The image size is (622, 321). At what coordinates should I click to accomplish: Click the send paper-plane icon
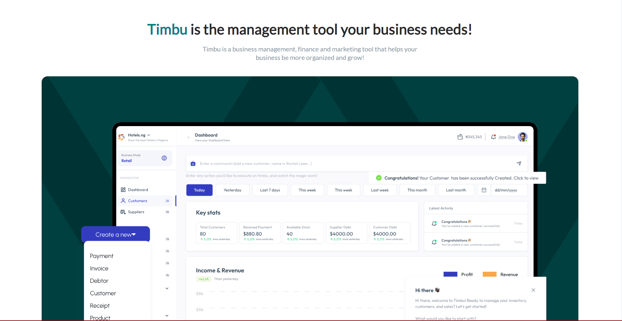pyautogui.click(x=519, y=163)
